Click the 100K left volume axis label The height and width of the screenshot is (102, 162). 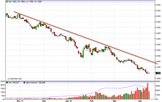3,92
